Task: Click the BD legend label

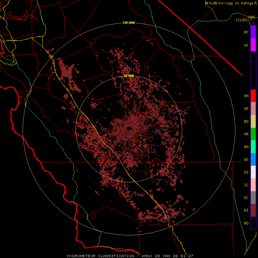Action: coord(246,122)
